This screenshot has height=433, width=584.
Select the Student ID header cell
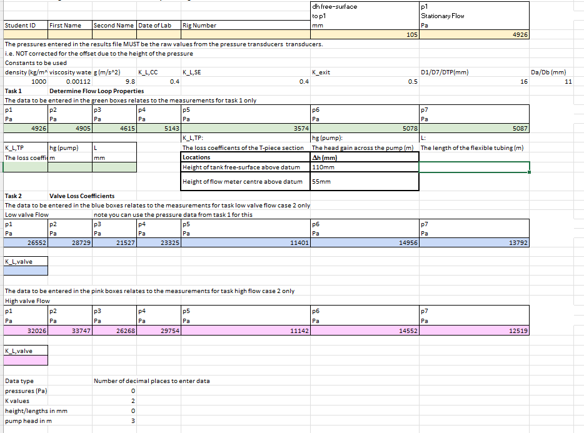click(x=25, y=26)
